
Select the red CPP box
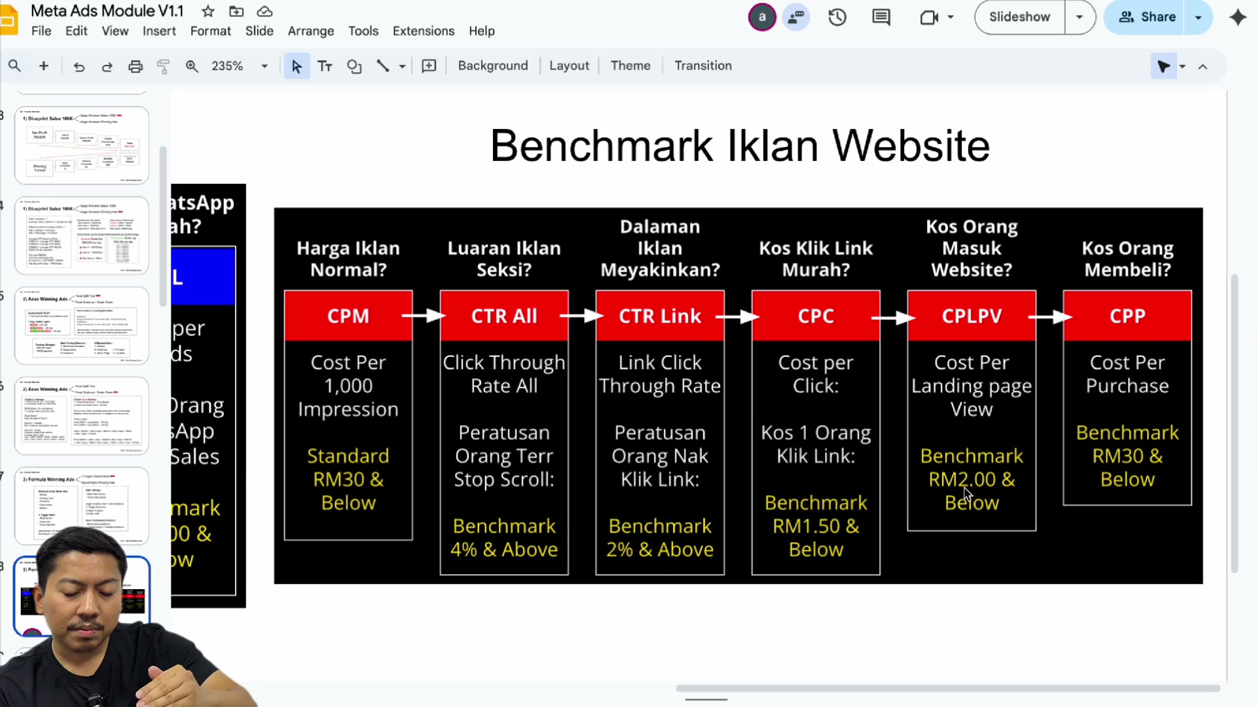[1127, 316]
